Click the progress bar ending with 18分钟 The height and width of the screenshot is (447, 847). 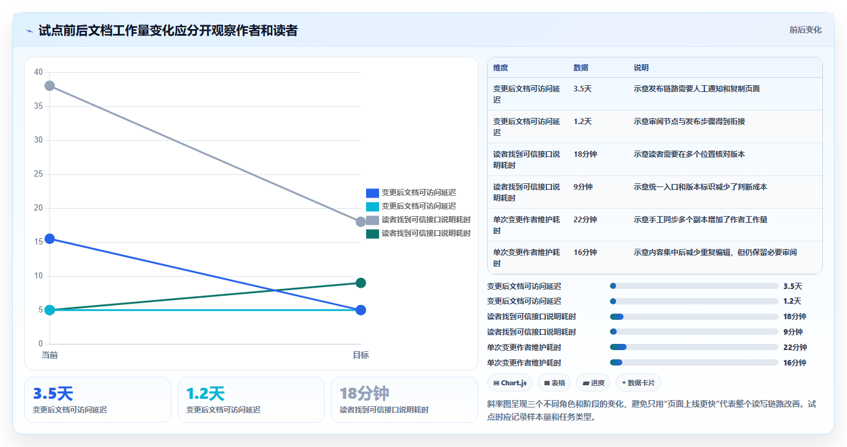[x=694, y=317]
